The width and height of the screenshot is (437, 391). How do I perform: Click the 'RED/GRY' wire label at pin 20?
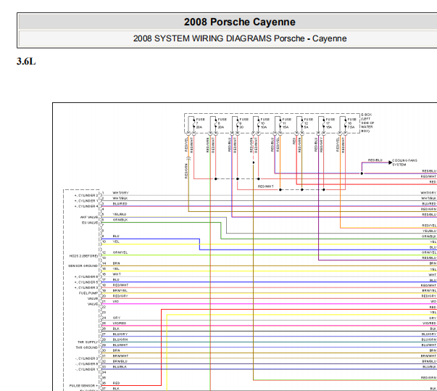120,296
